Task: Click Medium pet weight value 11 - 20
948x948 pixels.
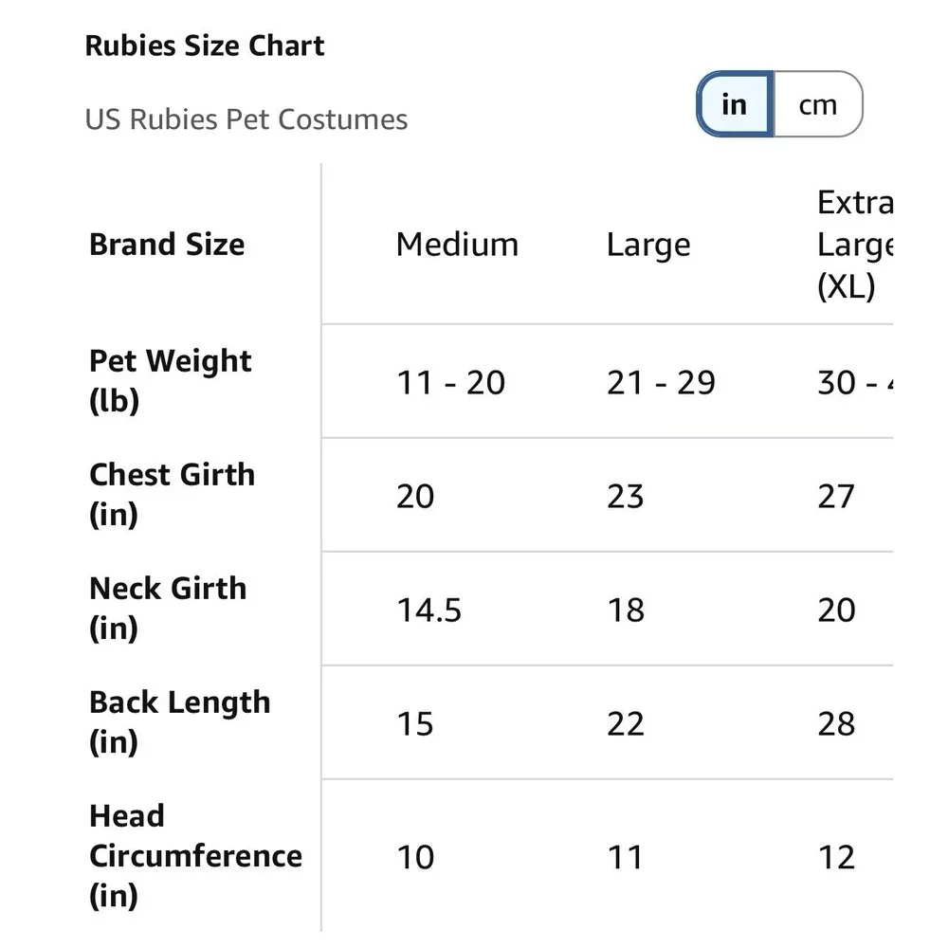Action: 450,383
